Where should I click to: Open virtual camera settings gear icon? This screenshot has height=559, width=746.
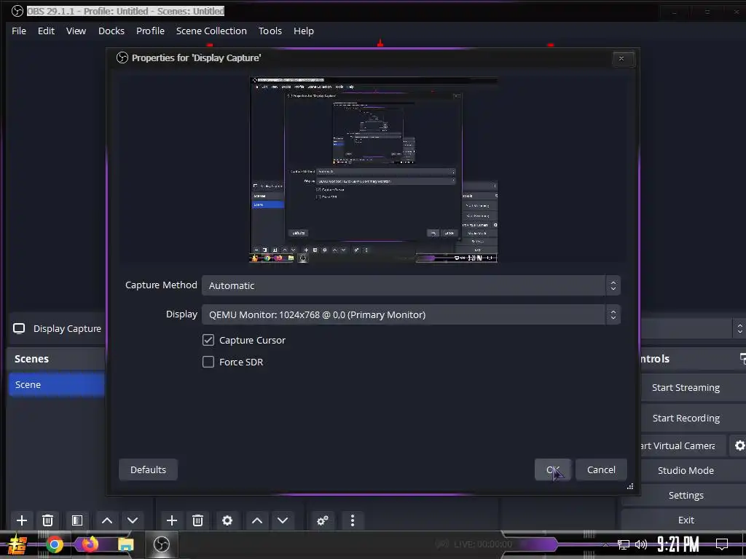739,445
